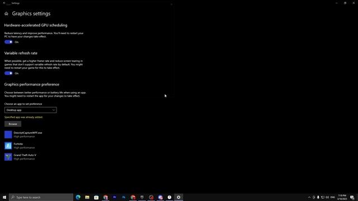Screen dimensions: 358x201
Task: Switch to Settings gear app in taskbar
Action: (178, 197)
